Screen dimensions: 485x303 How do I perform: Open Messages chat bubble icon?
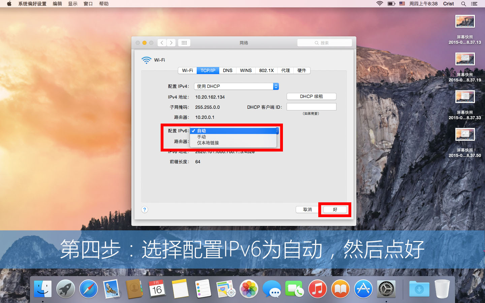tap(272, 289)
